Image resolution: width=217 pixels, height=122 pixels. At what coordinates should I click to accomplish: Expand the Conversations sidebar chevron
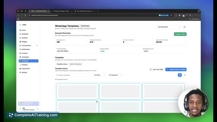click(x=37, y=46)
